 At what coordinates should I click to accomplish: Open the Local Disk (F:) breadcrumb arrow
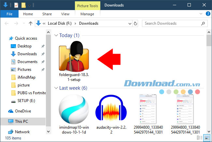coord(75,24)
